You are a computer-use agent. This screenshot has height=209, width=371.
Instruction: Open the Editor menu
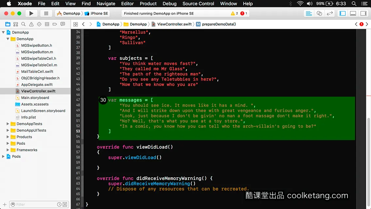point(127,4)
